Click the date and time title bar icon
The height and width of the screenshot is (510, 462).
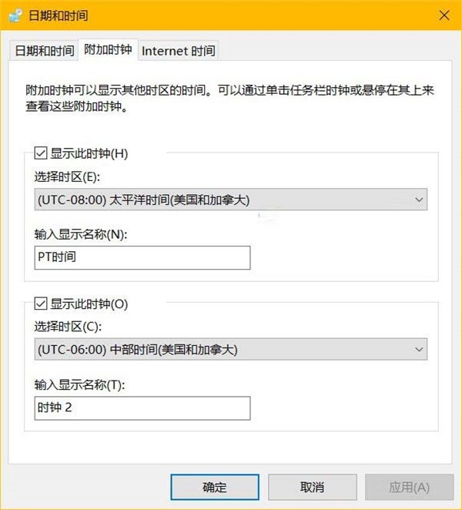click(15, 15)
